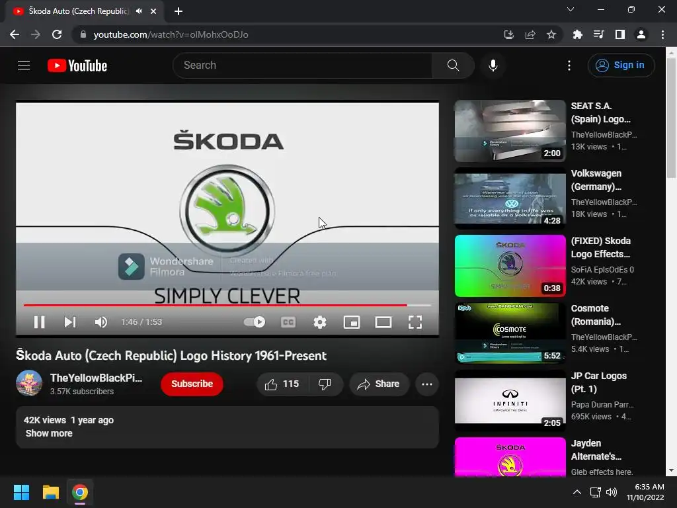Open File Explorer from taskbar
The image size is (677, 508).
point(50,492)
